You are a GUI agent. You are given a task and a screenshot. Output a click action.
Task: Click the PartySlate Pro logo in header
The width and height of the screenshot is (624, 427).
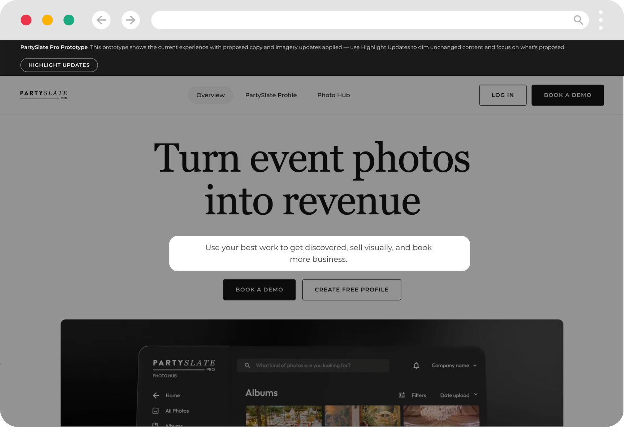(x=44, y=95)
